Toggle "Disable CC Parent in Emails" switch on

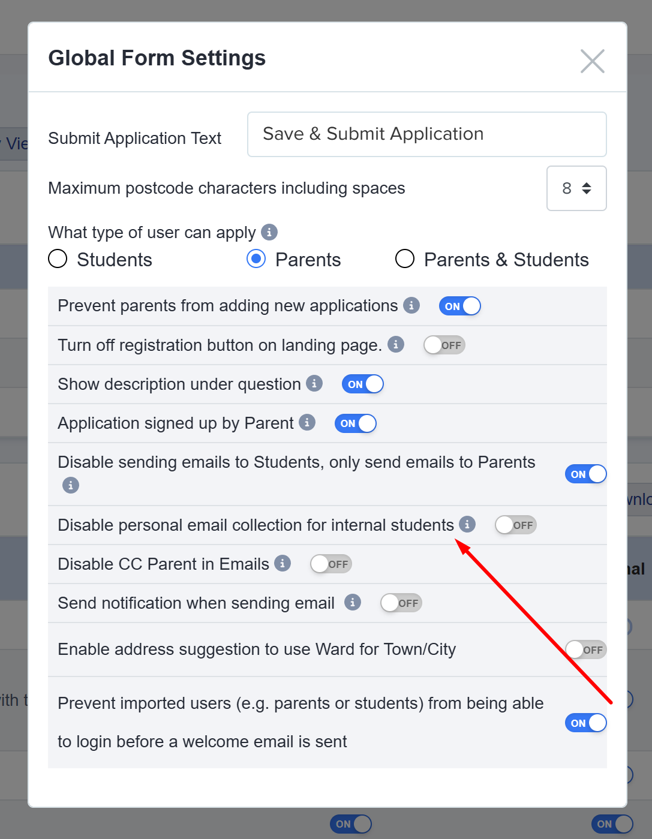330,564
